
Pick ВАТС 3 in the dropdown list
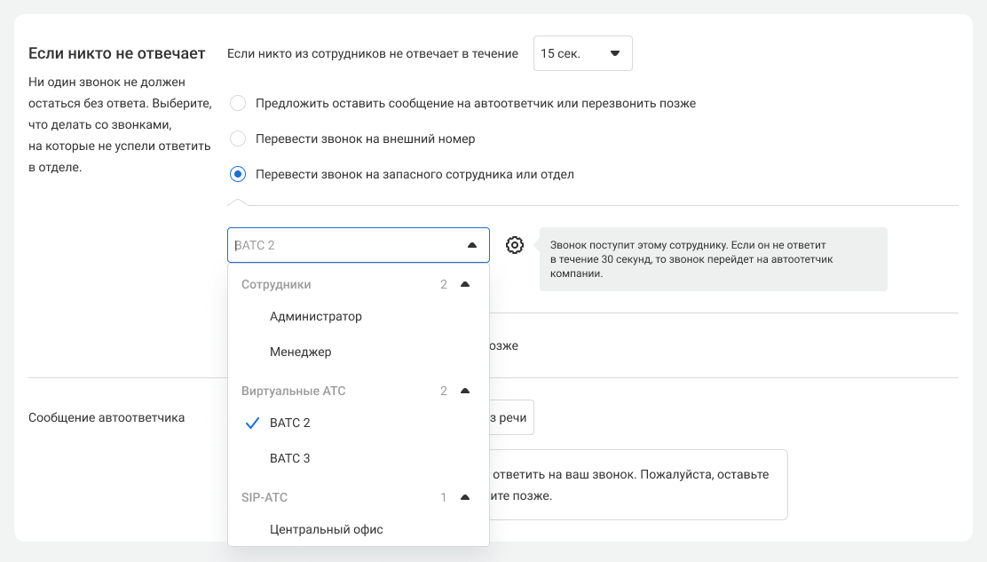click(290, 459)
